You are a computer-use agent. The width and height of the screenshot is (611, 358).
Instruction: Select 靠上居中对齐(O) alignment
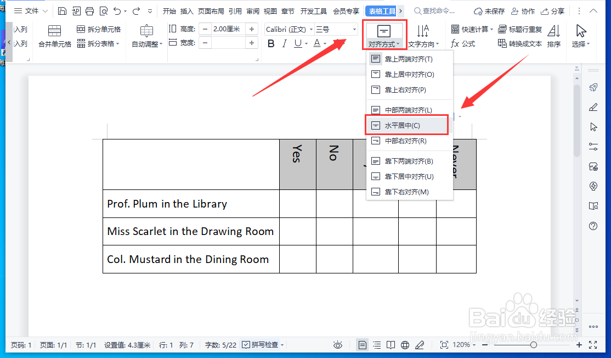coord(410,75)
